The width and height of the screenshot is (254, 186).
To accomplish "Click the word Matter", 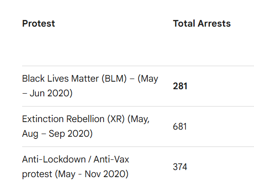I will pyautogui.click(x=85, y=79).
